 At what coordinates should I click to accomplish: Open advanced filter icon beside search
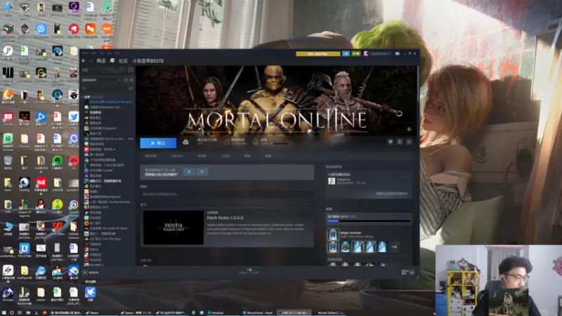(131, 88)
